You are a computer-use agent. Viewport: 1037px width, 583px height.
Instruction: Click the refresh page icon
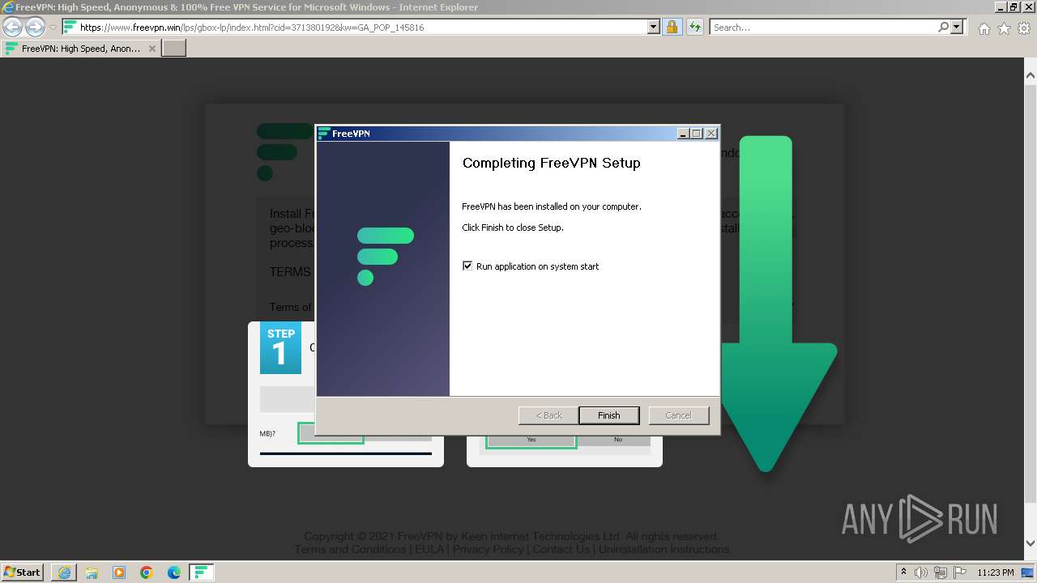coord(694,27)
